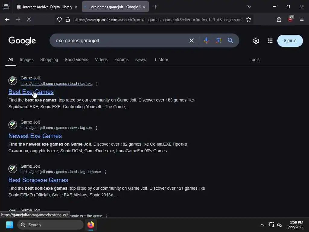
Task: Click Firefox icon in the taskbar
Action: (91, 225)
